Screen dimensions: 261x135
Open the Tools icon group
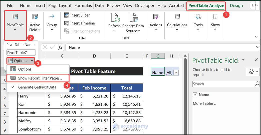click(198, 17)
